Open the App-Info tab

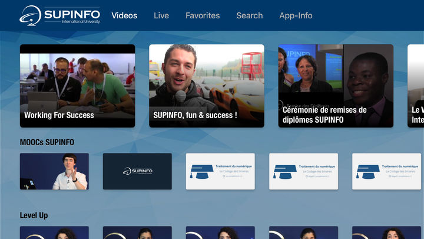coord(296,15)
